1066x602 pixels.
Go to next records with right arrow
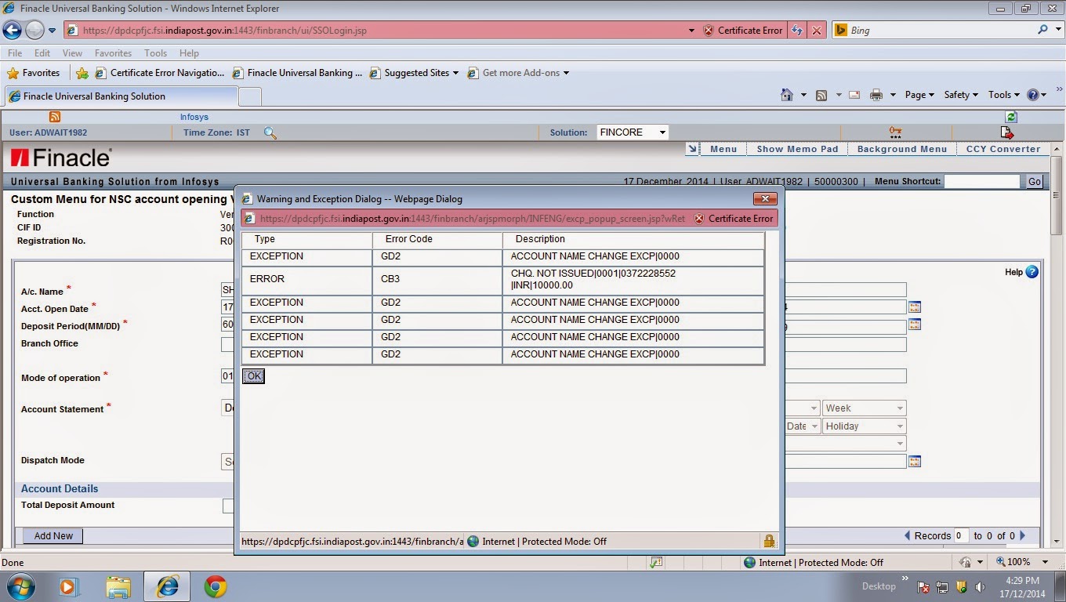click(x=1023, y=536)
